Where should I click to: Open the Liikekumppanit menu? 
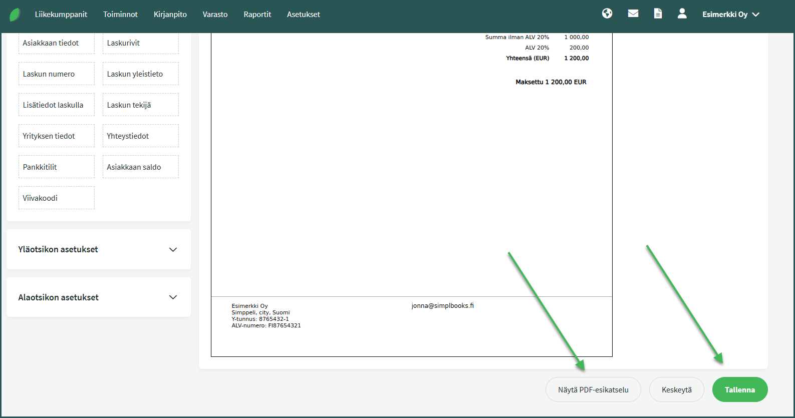coord(61,15)
